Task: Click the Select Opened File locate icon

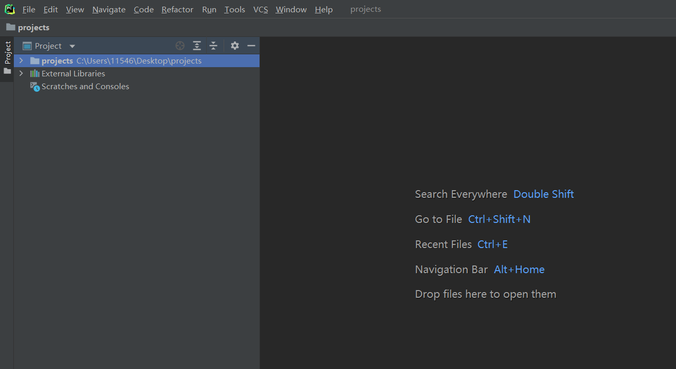Action: 180,46
